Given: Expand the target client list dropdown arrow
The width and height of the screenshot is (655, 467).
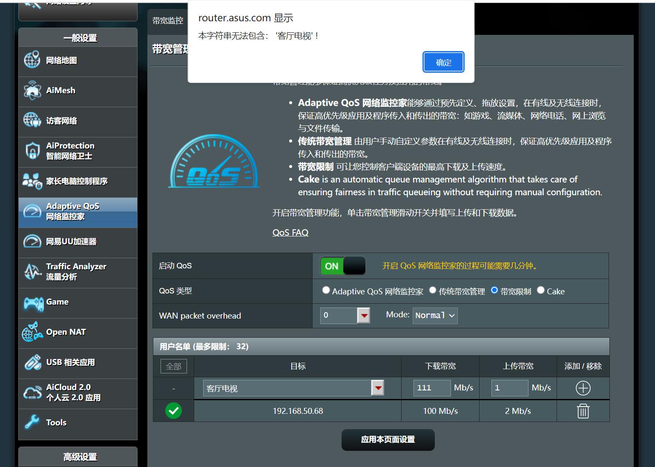Looking at the screenshot, I should tap(378, 388).
